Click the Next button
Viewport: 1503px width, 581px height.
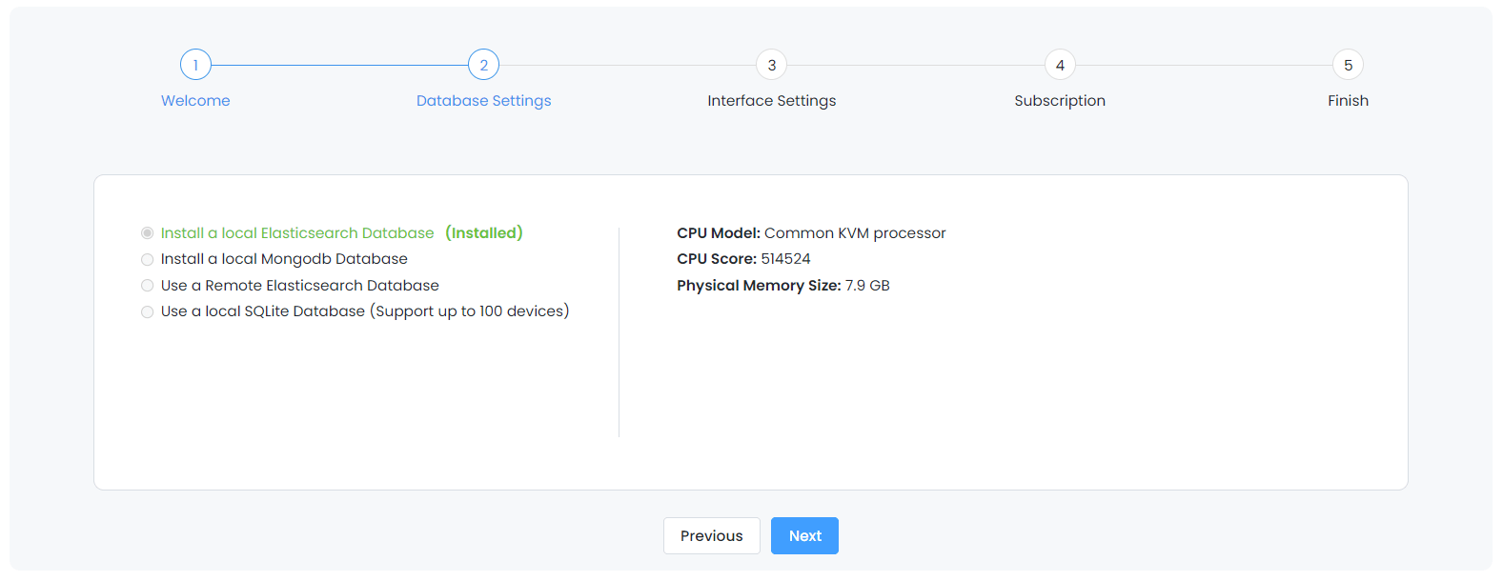click(x=804, y=535)
